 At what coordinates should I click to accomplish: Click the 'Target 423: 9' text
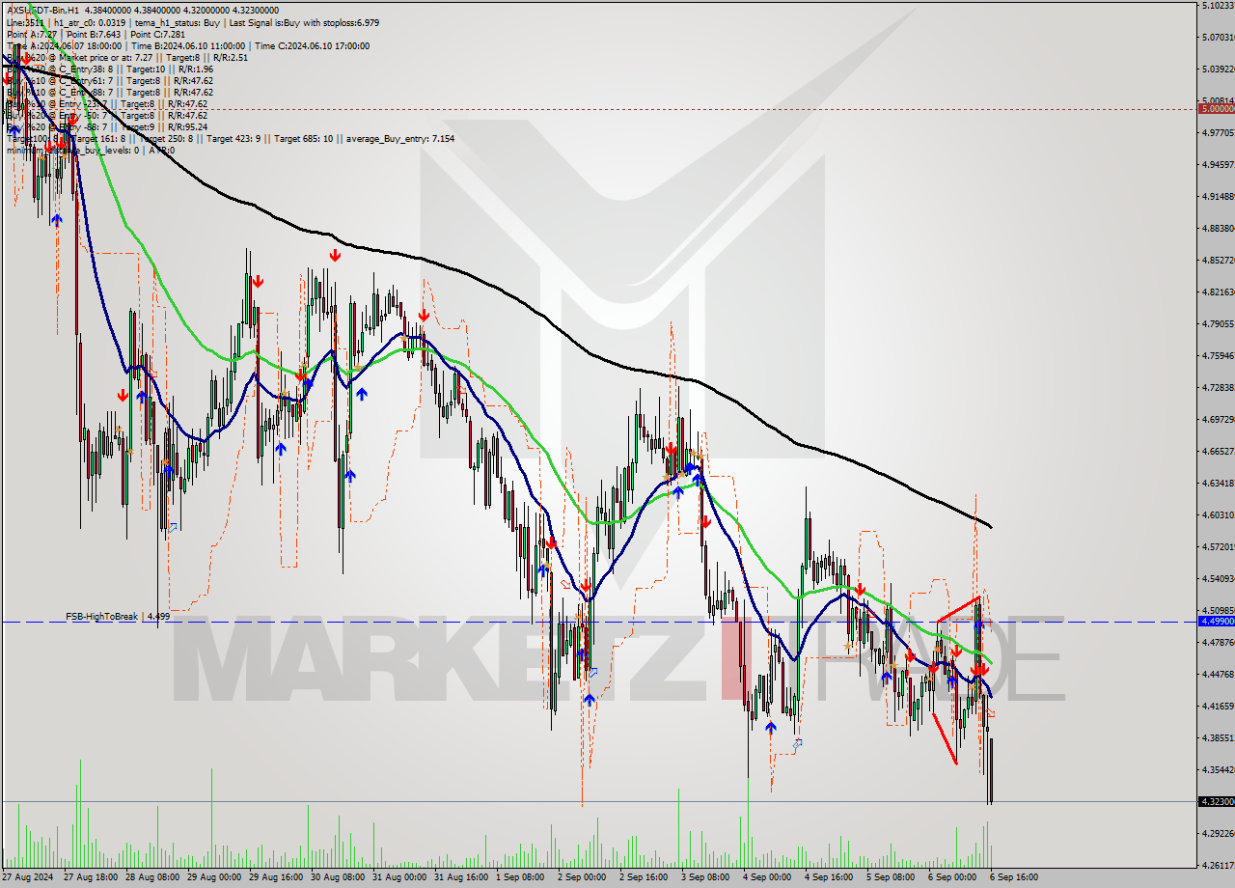tap(233, 138)
